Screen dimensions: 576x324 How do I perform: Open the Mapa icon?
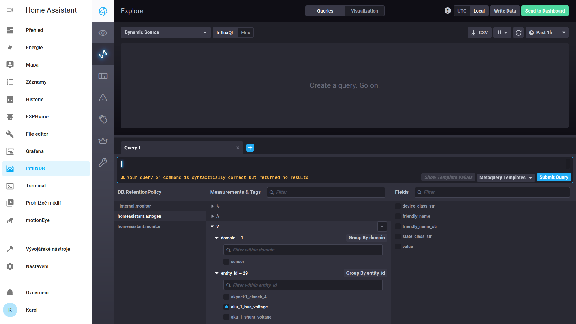point(10,65)
